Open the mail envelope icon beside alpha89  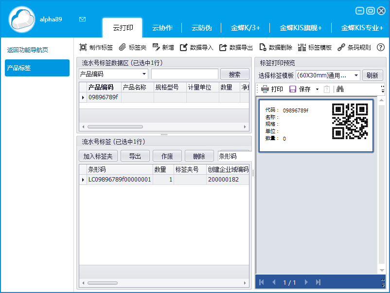click(82, 19)
